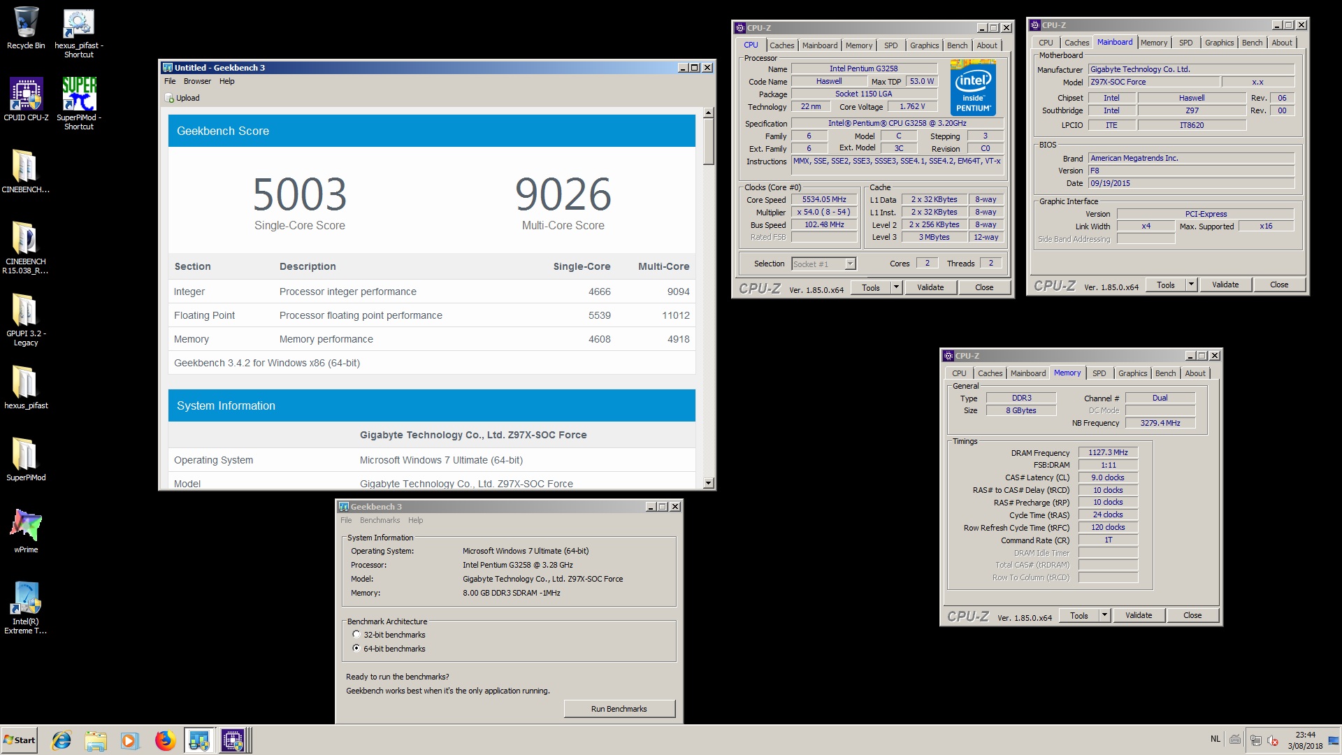1342x755 pixels.
Task: Click the Intel Pentium logo in CPU-Z
Action: pyautogui.click(x=973, y=88)
